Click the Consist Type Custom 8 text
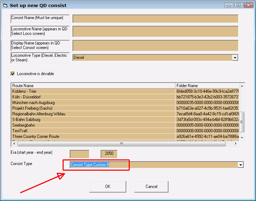This screenshot has width=256, height=201. 90,165
